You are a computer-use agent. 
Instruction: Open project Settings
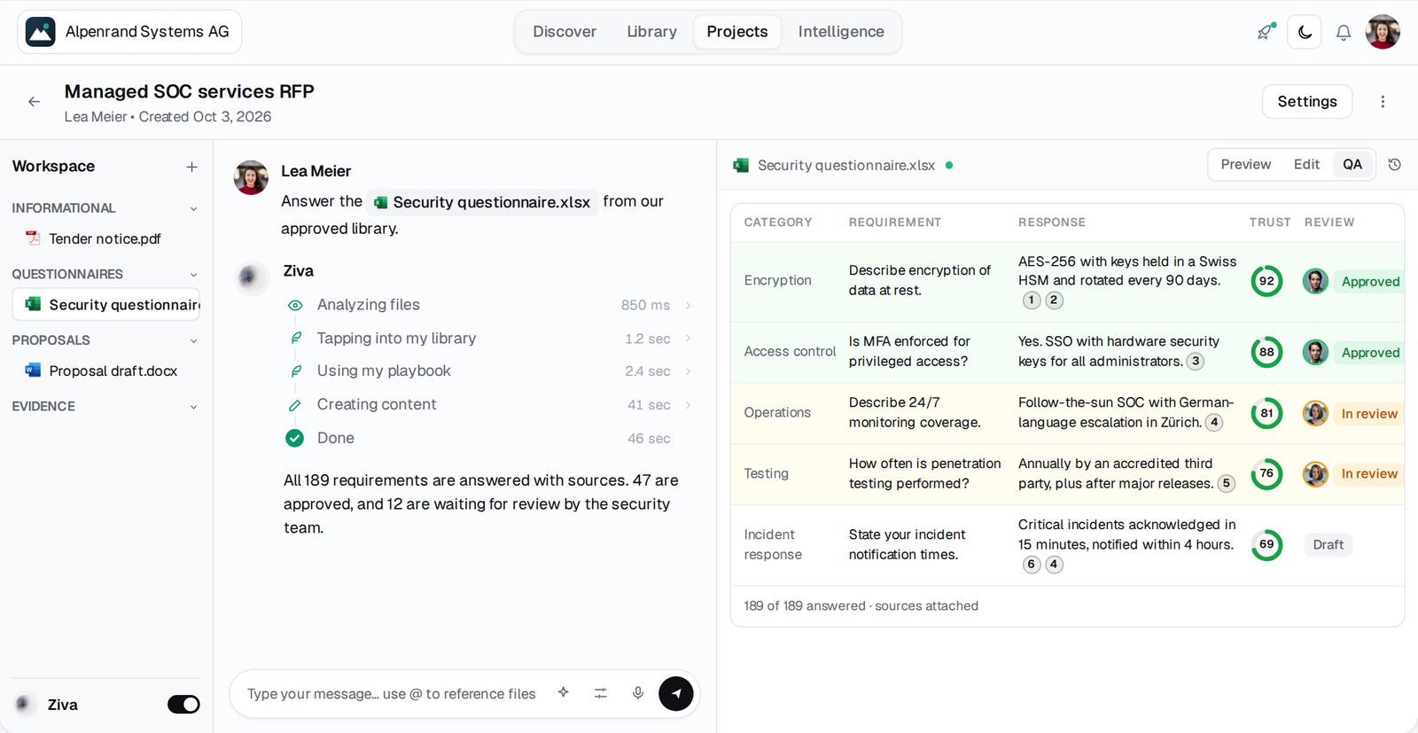[x=1307, y=102]
